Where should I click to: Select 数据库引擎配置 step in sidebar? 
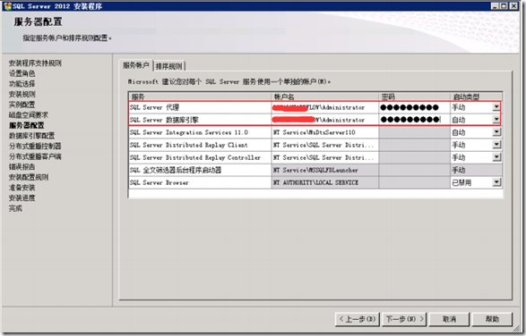(x=31, y=136)
